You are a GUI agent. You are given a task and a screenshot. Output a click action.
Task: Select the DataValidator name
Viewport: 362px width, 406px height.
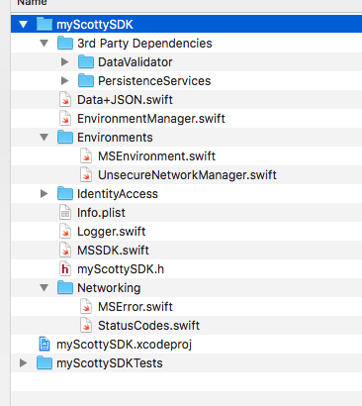pyautogui.click(x=136, y=62)
